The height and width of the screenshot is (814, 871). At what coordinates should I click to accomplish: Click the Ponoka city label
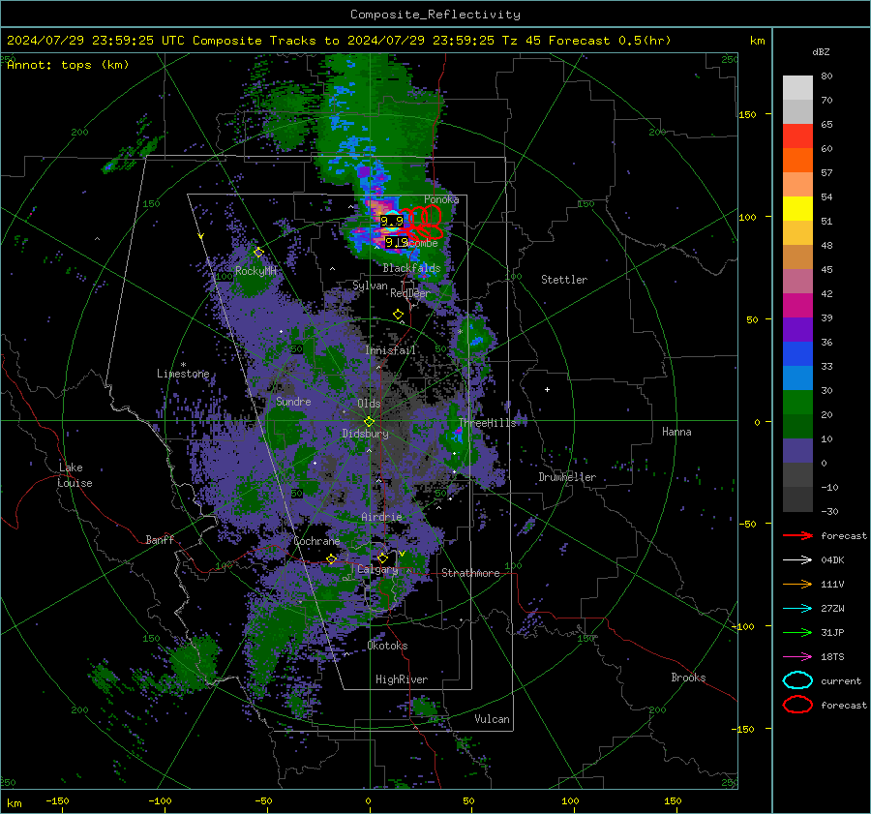click(x=441, y=199)
